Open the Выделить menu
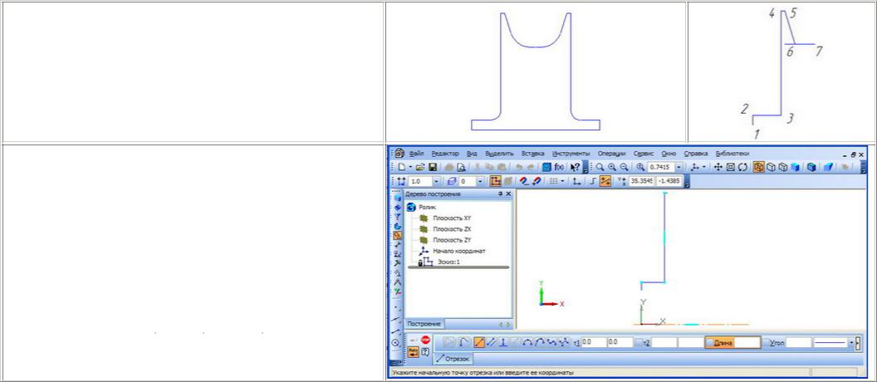This screenshot has width=877, height=382. tap(499, 154)
